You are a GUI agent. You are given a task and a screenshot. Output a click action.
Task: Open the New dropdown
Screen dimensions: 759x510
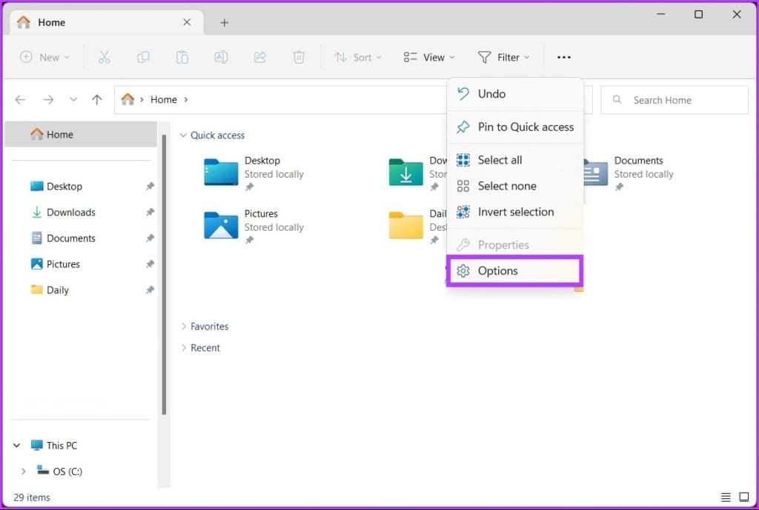point(44,57)
